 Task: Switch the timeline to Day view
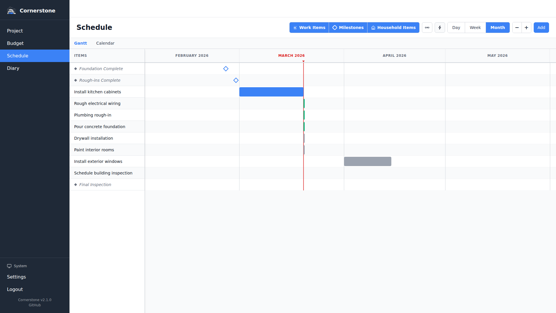pyautogui.click(x=456, y=28)
